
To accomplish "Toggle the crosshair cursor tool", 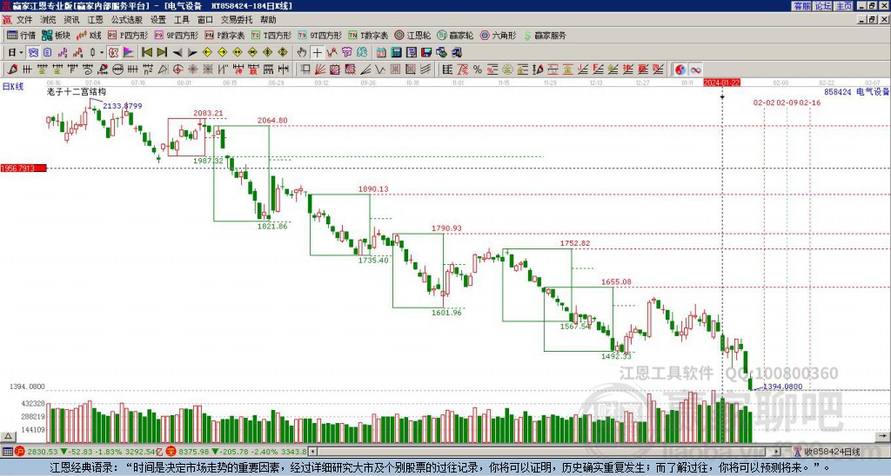I will [x=317, y=52].
